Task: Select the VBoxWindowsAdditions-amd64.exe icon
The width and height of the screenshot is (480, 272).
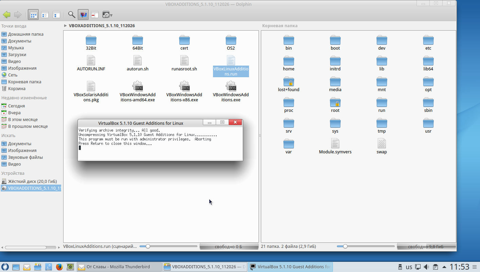Action: 138,86
